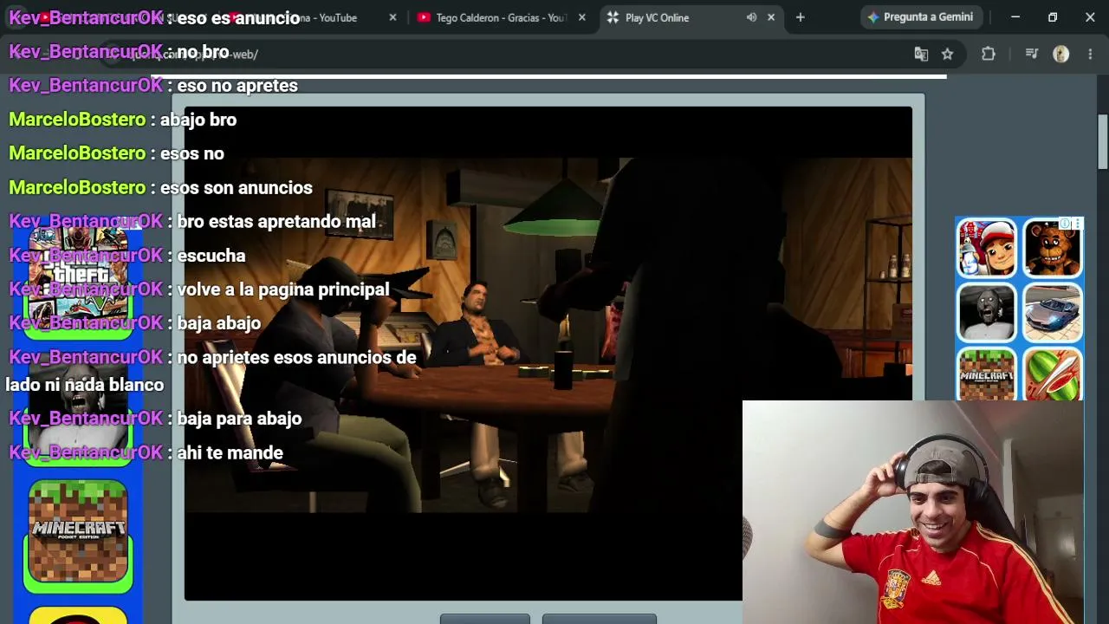Close the Tego Calderon tab
This screenshot has width=1109, height=624.
click(581, 17)
